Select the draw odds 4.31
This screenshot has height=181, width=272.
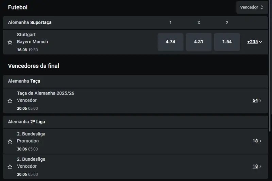click(x=199, y=42)
